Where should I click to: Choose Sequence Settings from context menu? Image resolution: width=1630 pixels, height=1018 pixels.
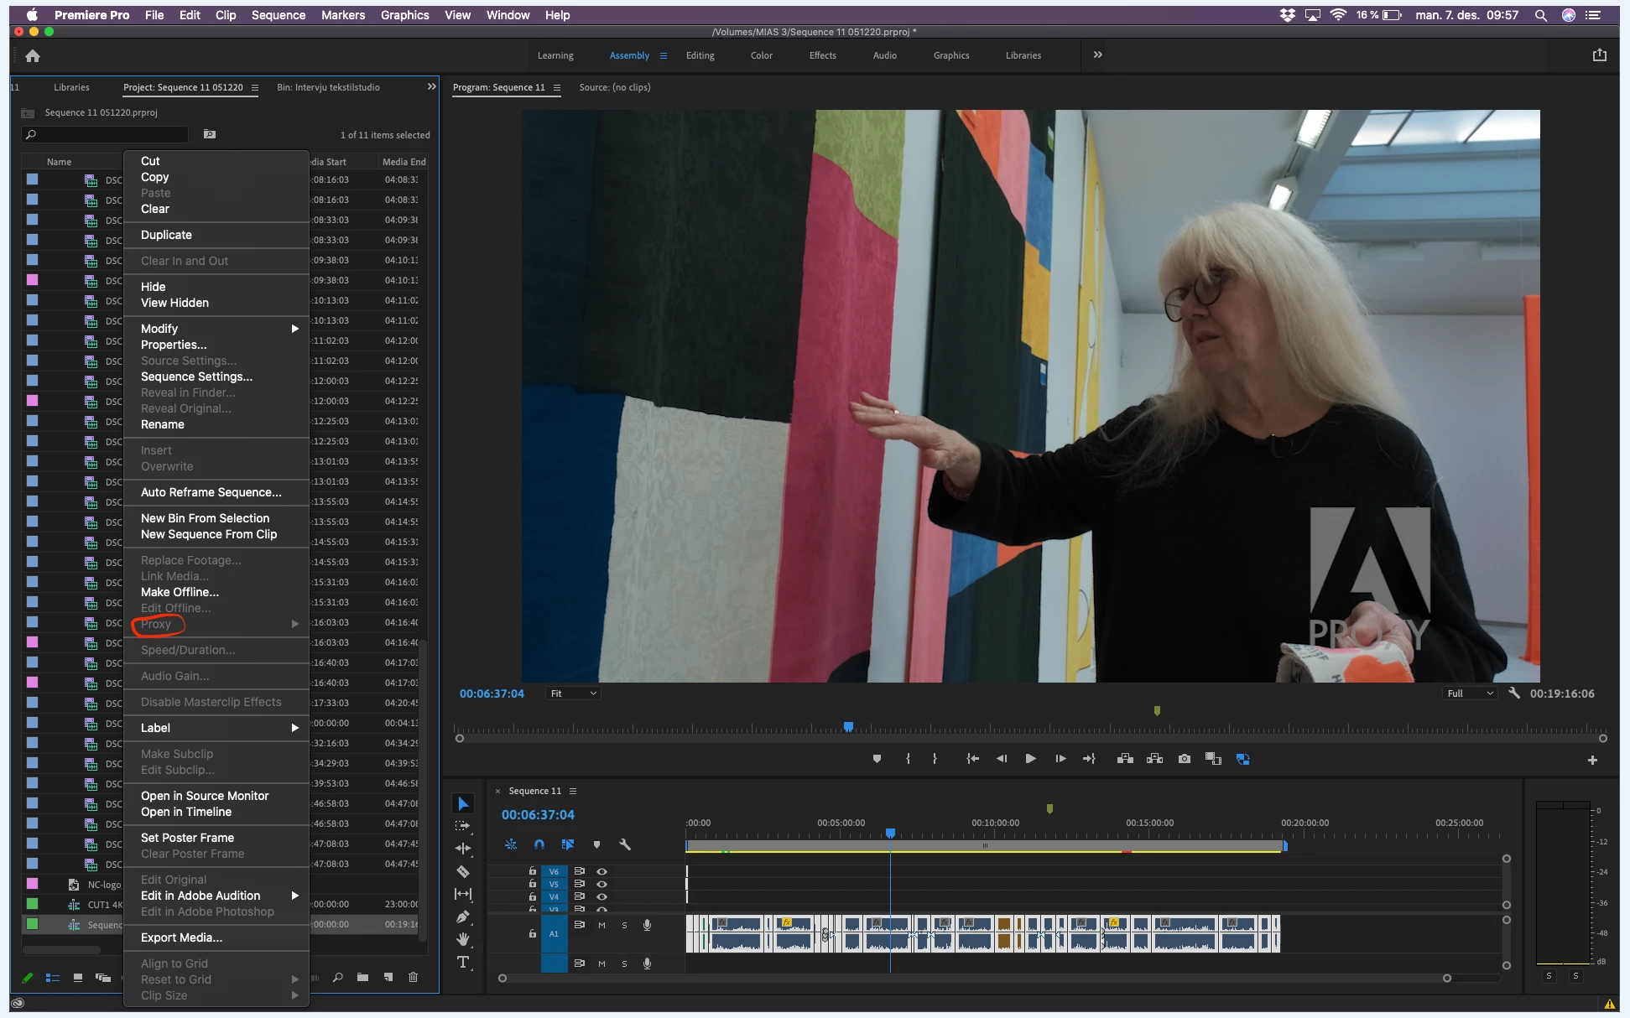(196, 377)
